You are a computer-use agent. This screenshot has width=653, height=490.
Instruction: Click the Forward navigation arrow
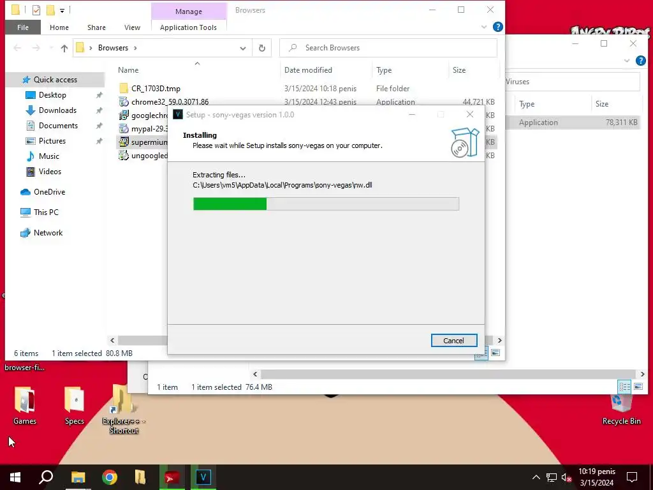pyautogui.click(x=36, y=48)
